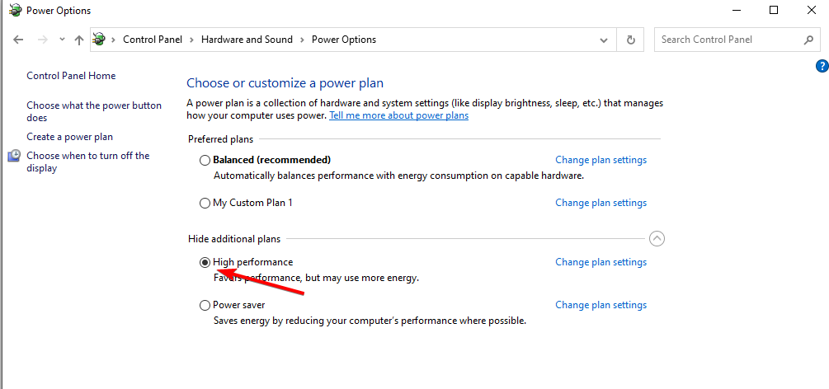
Task: Open Tell me more about power plans link
Action: click(x=398, y=116)
